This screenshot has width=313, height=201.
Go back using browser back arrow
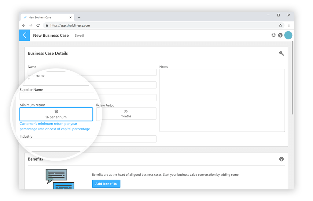(24, 26)
